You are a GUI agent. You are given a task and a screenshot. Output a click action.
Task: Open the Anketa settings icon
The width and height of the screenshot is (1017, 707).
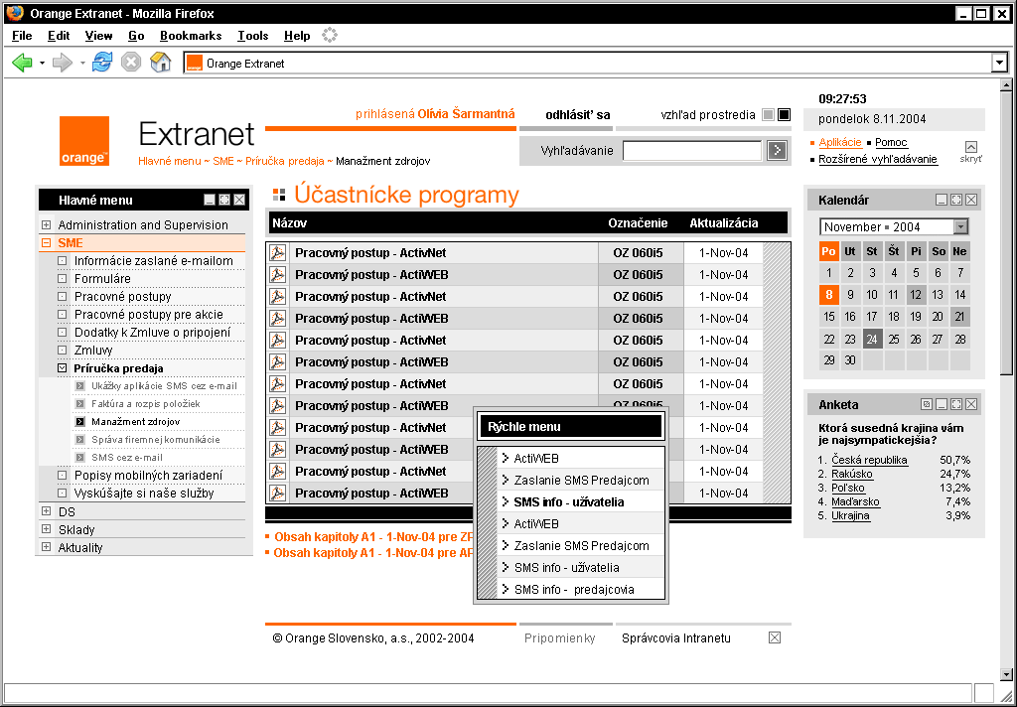[927, 404]
